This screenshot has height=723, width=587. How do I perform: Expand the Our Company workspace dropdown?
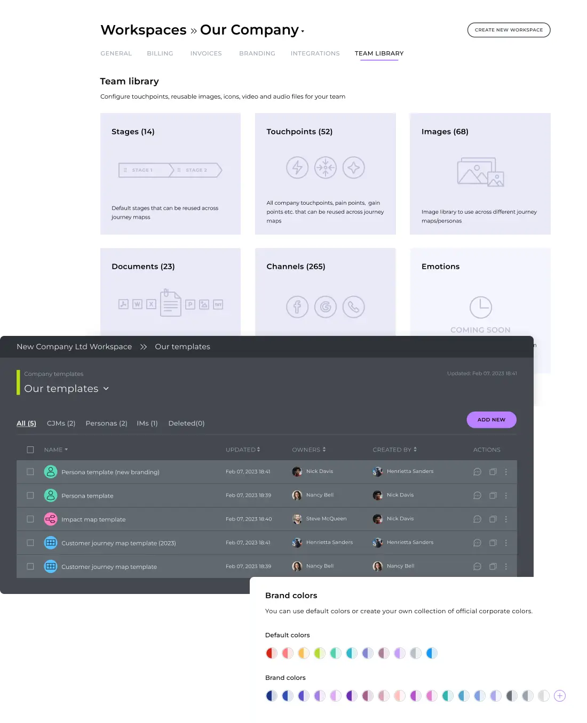(x=303, y=31)
